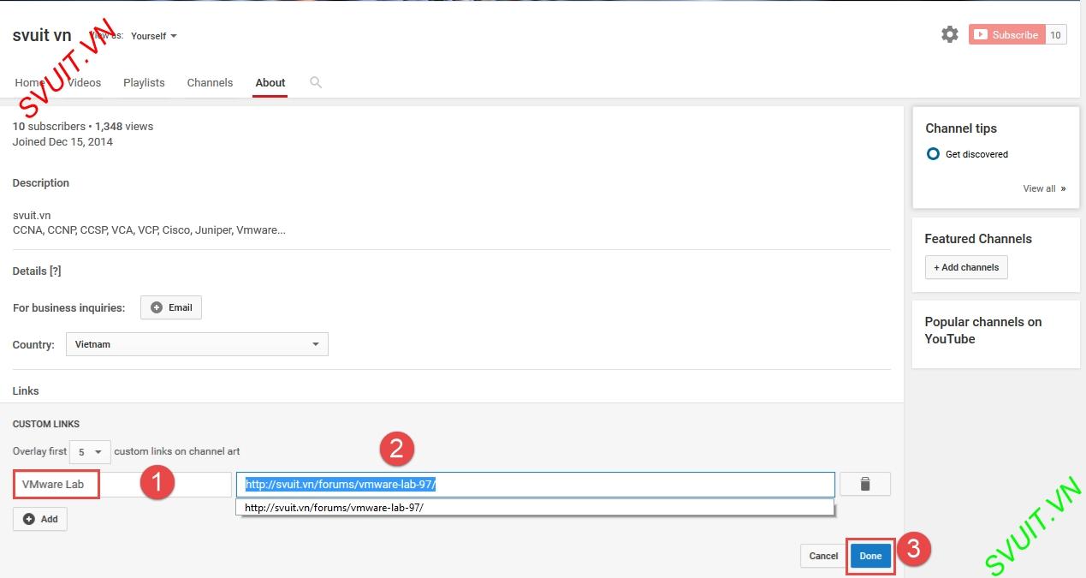The height and width of the screenshot is (578, 1086).
Task: Click the Popular channels on YouTube heading
Action: tap(983, 331)
